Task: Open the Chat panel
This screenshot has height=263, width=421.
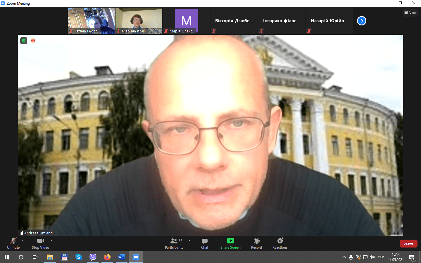Action: (204, 243)
